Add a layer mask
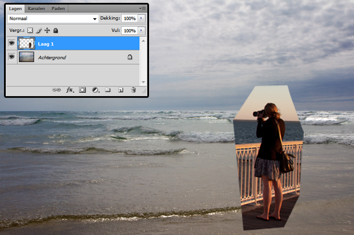Viewport: 354px width, 235px height. coord(82,90)
